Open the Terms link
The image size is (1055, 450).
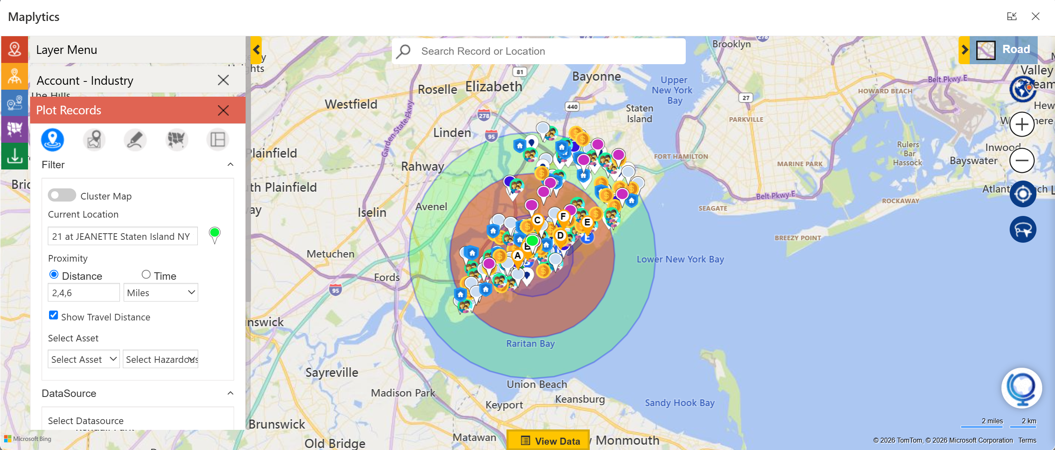click(x=1027, y=440)
